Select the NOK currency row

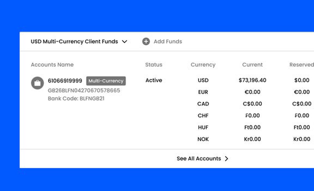[203, 139]
